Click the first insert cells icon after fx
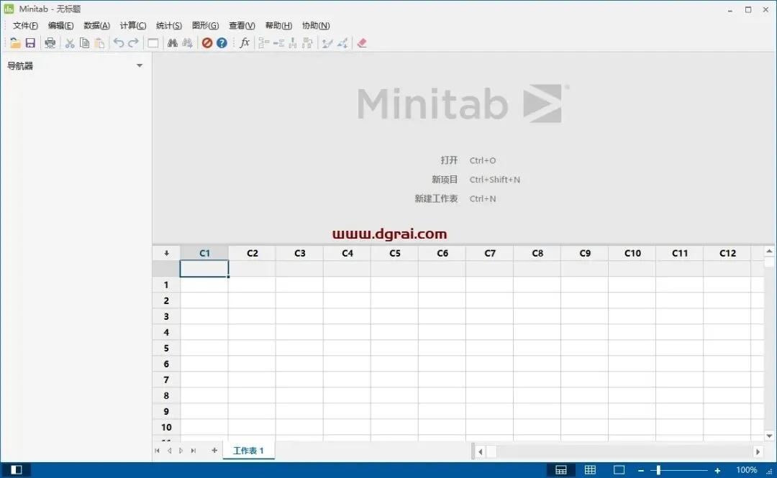777x478 pixels. pyautogui.click(x=264, y=43)
